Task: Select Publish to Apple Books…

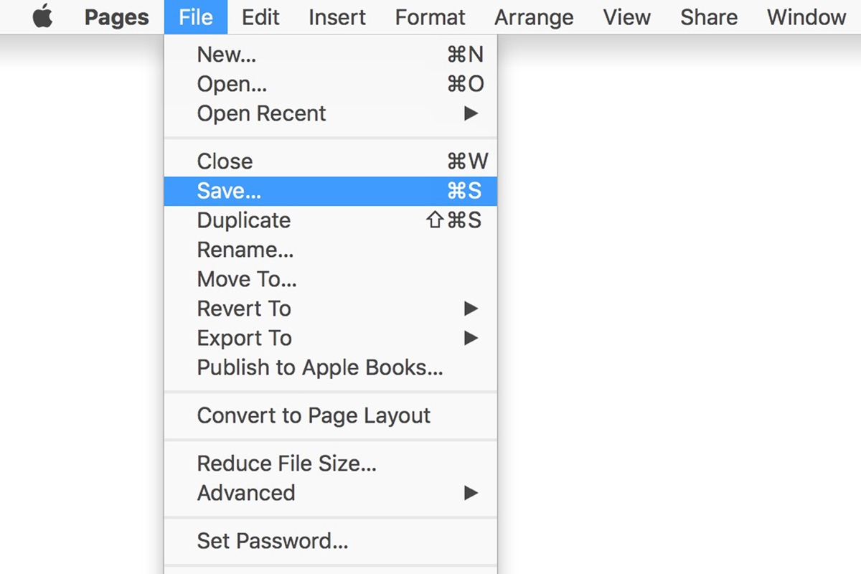Action: [x=331, y=367]
